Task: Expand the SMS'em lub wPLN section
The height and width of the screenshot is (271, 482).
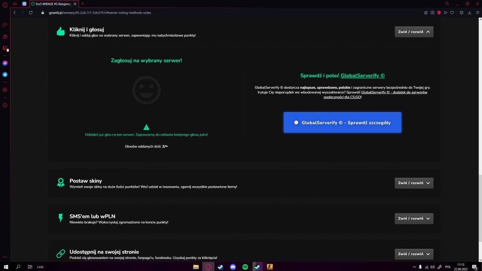Action: tap(414, 218)
